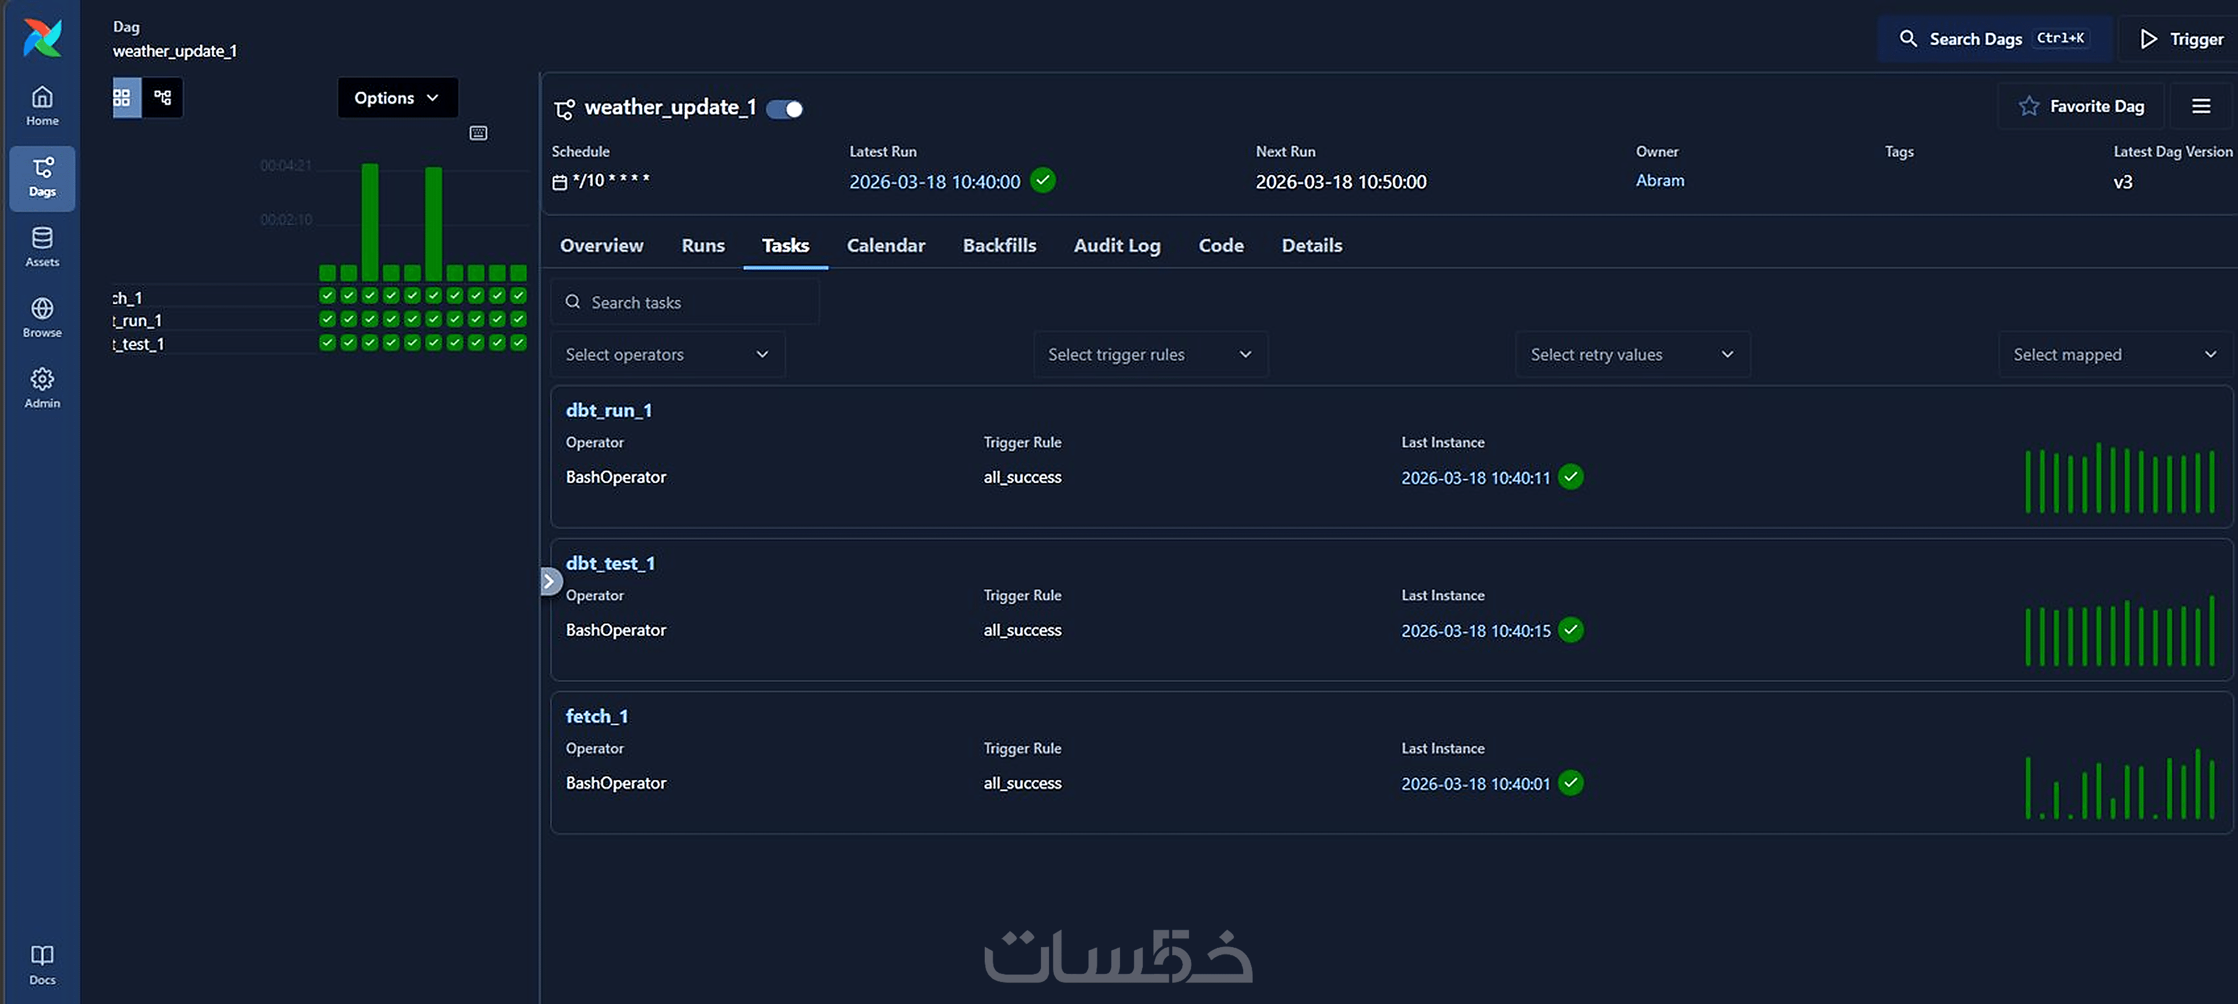
Task: Expand the collapsed side panel arrow
Action: pos(549,581)
